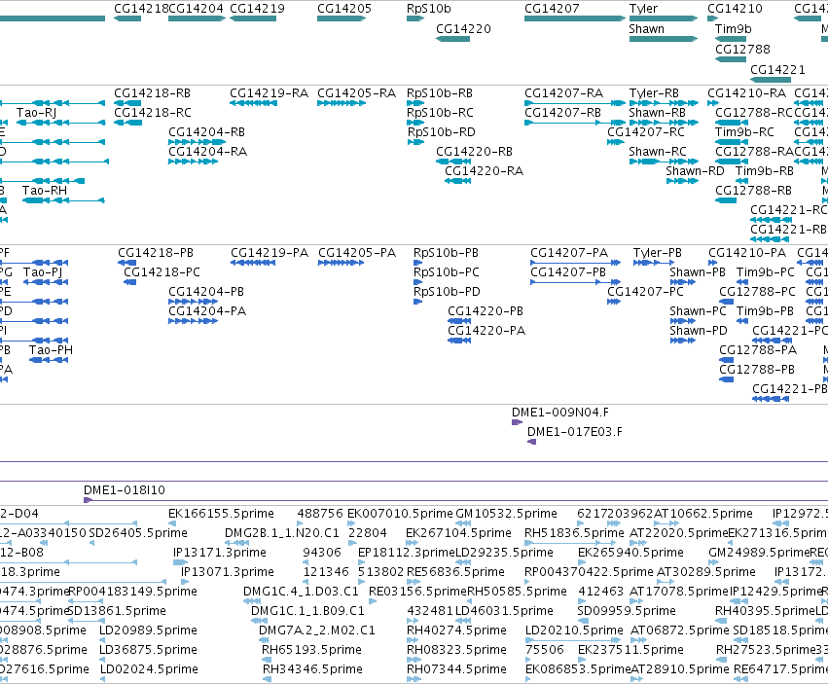Select the CG14207-RA transcript label
The width and height of the screenshot is (828, 684).
coord(563,93)
